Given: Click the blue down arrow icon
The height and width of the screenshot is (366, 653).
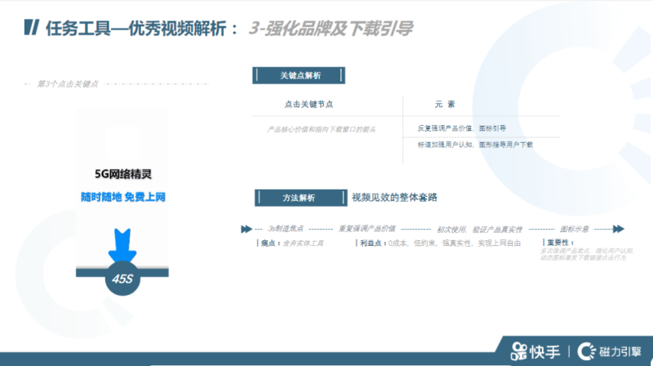Looking at the screenshot, I should click(122, 246).
